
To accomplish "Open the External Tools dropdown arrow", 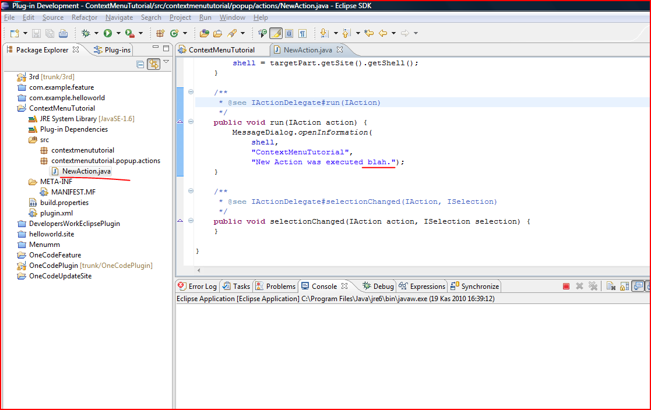I will pyautogui.click(x=140, y=33).
